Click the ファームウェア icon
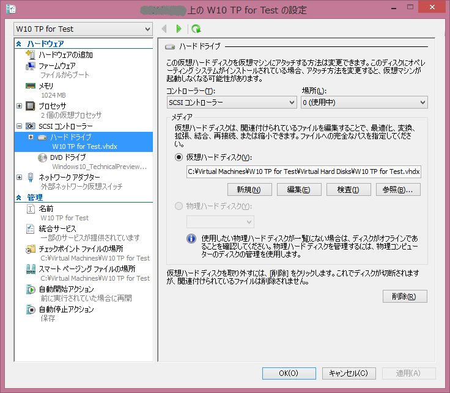 click(31, 66)
